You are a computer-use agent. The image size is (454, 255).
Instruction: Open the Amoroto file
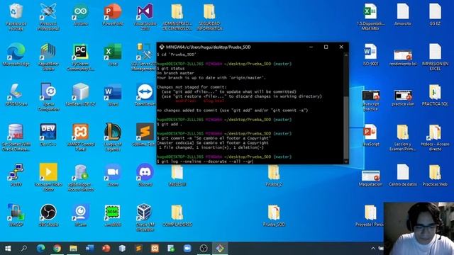coord(403,15)
